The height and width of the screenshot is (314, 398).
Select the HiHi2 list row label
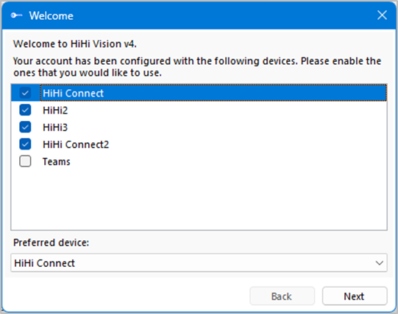[55, 111]
